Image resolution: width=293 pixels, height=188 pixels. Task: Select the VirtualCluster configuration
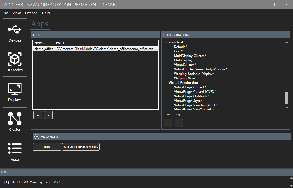pos(185,65)
